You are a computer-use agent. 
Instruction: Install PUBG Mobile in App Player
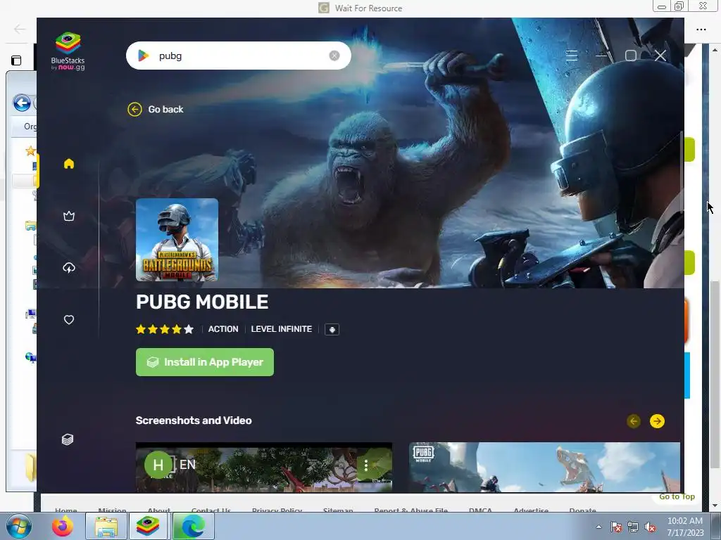tap(205, 362)
